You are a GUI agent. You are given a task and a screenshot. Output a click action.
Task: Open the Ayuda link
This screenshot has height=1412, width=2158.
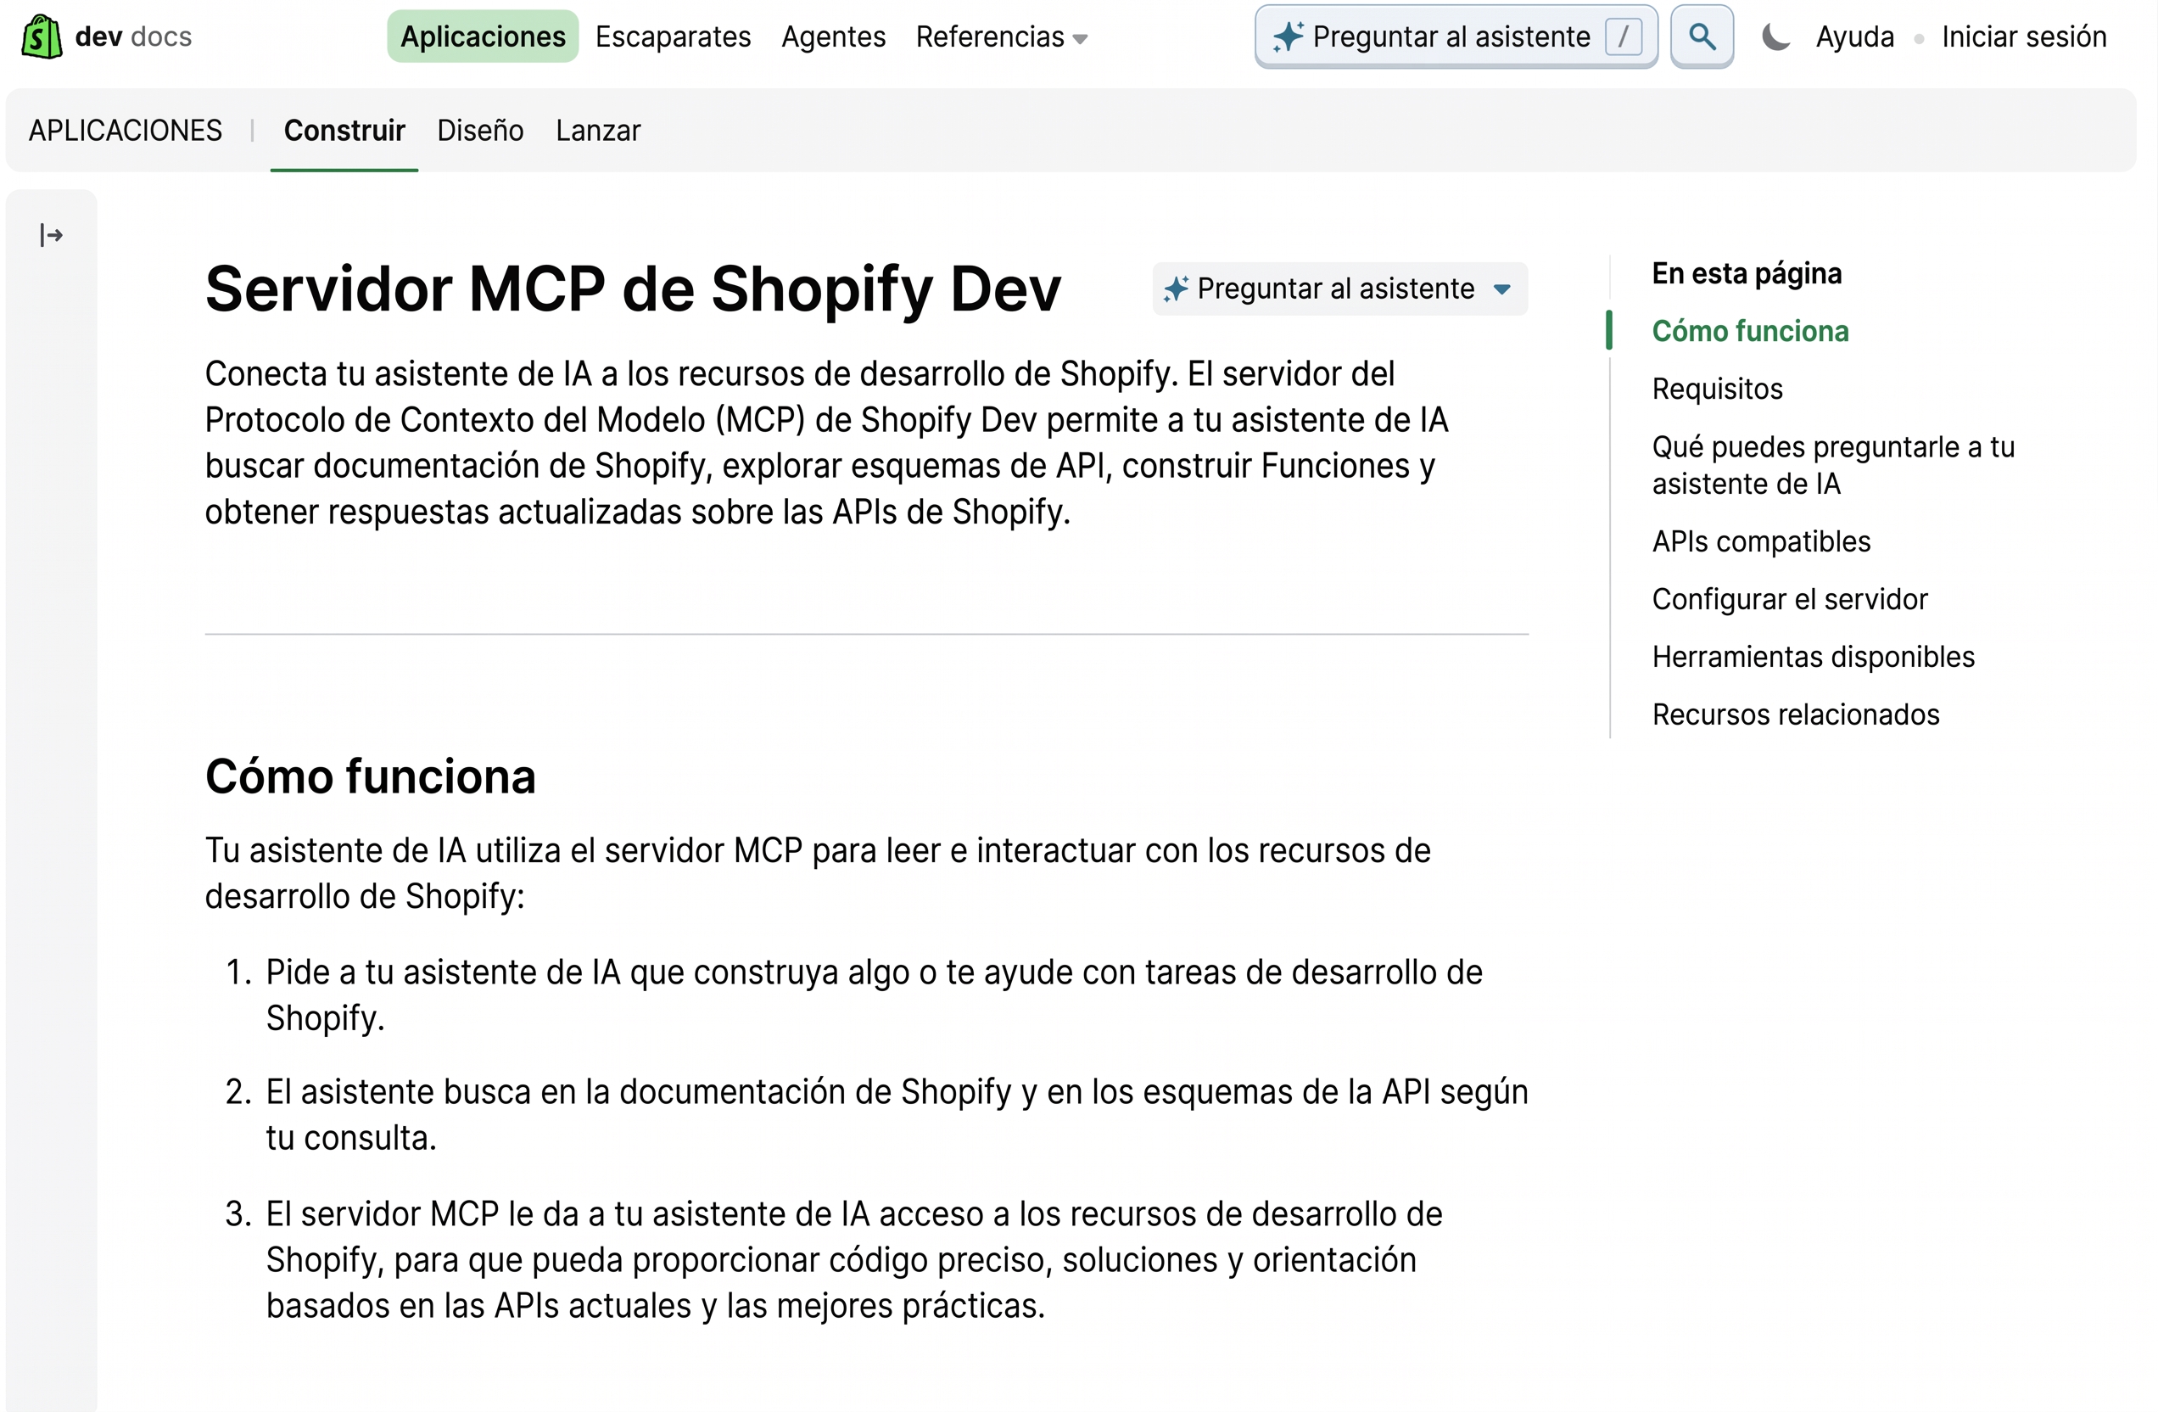[1855, 37]
